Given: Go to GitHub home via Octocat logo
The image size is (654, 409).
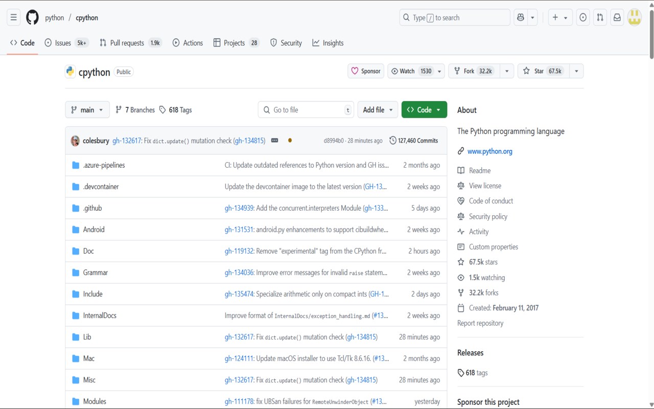Looking at the screenshot, I should (32, 17).
